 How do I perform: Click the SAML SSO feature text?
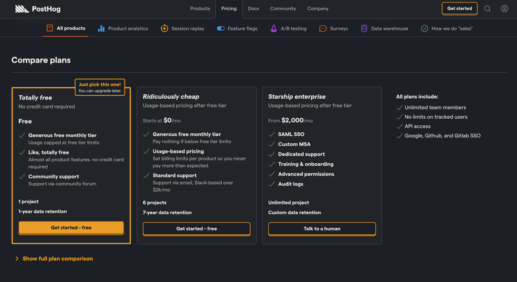click(x=291, y=134)
